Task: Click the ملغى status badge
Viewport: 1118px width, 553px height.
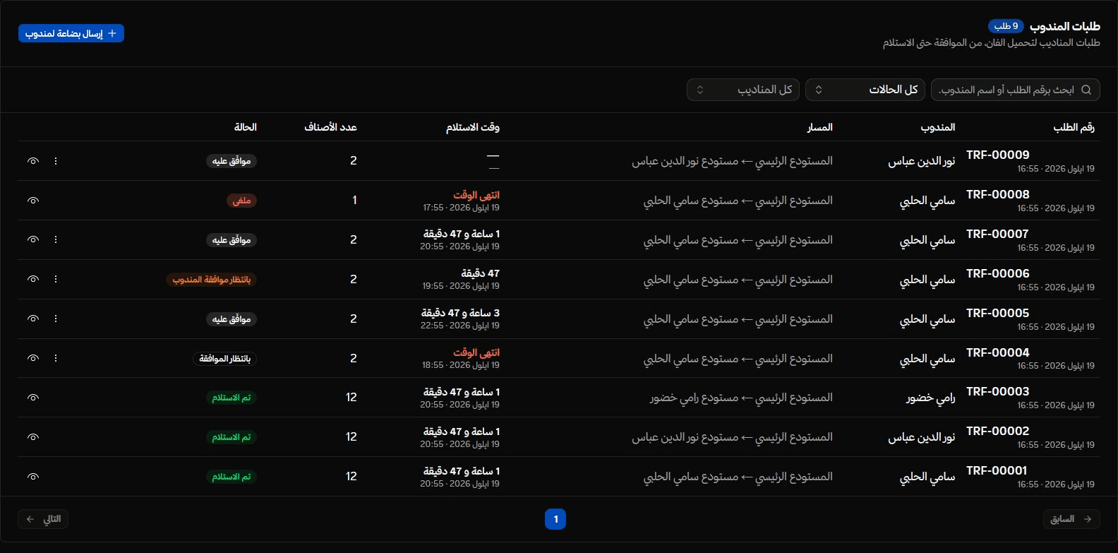Action: point(241,201)
